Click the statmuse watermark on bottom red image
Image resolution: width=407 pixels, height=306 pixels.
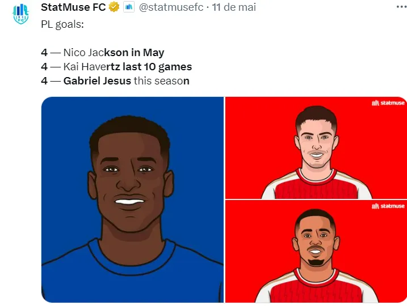point(388,206)
